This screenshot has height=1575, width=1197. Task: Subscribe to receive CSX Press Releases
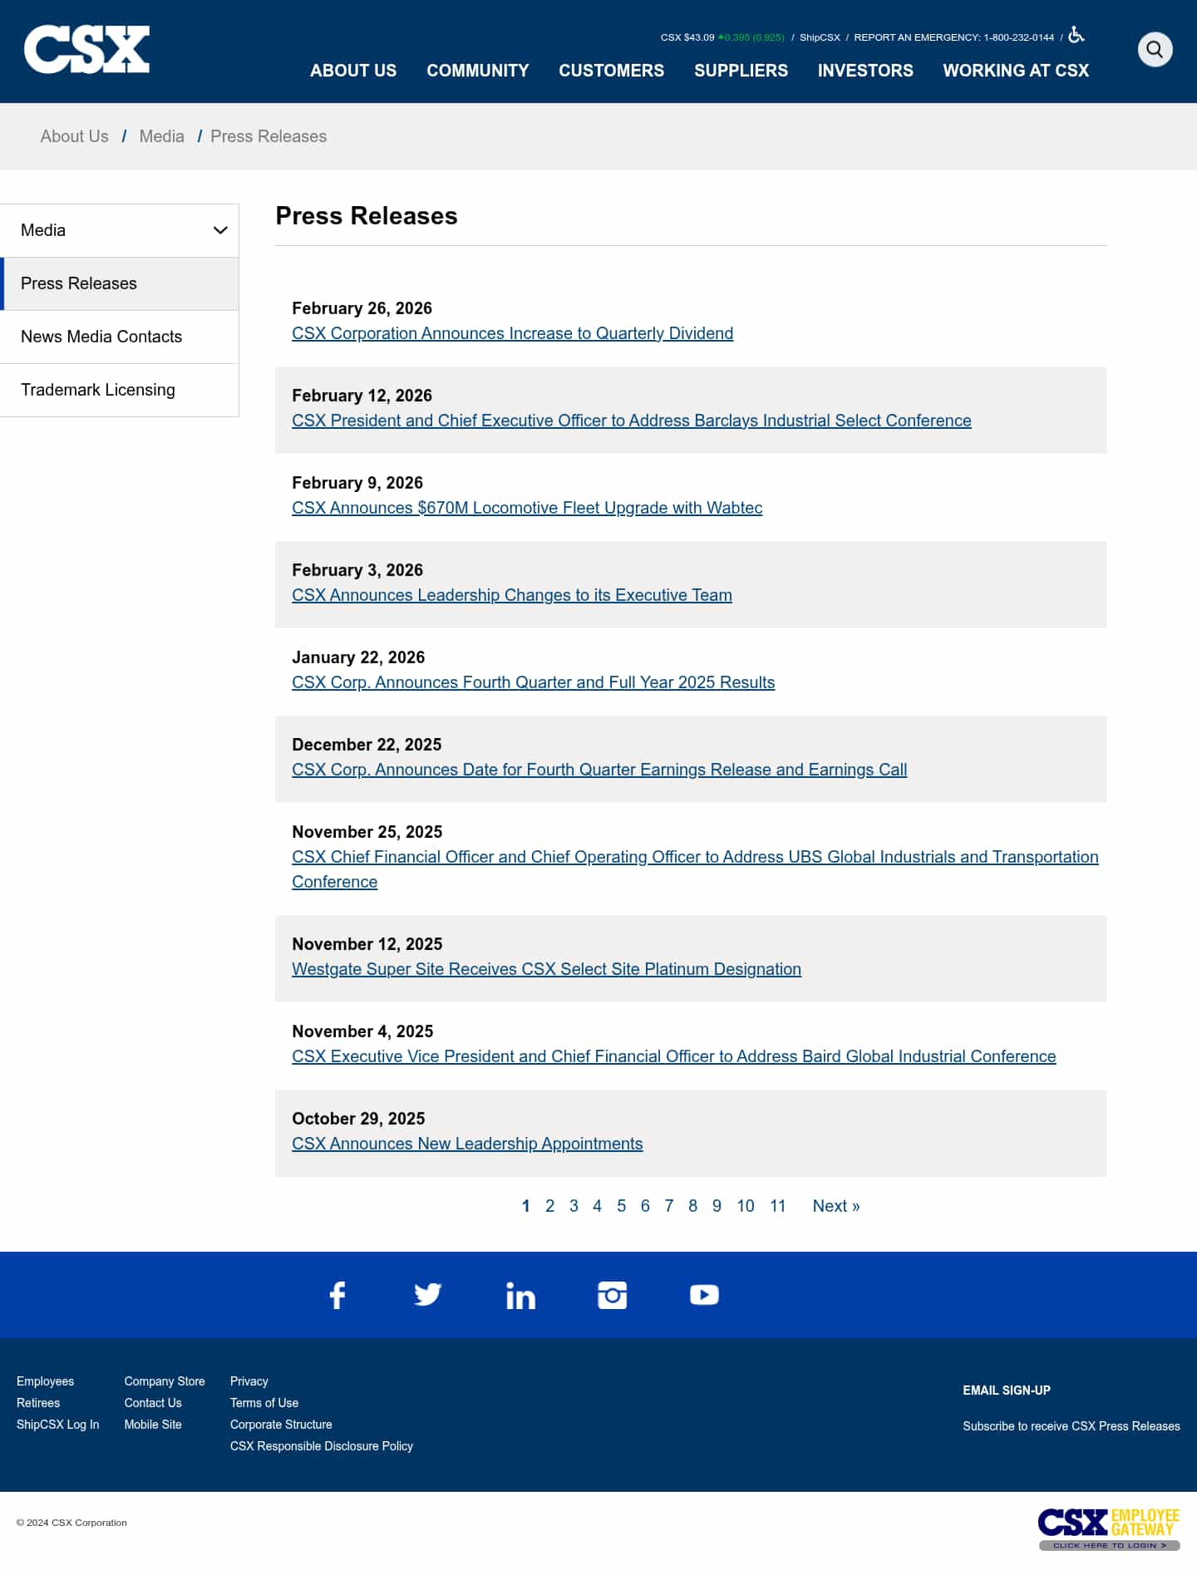1071,1426
